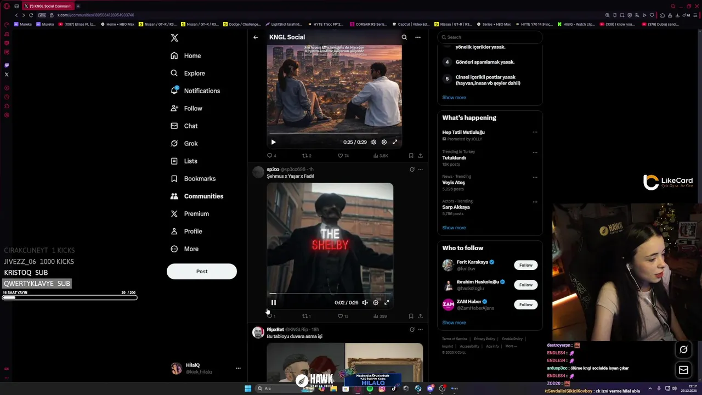Open Chat in the sidebar
The width and height of the screenshot is (702, 395).
click(184, 126)
